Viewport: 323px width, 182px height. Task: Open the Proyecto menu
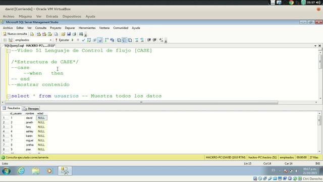(56, 28)
